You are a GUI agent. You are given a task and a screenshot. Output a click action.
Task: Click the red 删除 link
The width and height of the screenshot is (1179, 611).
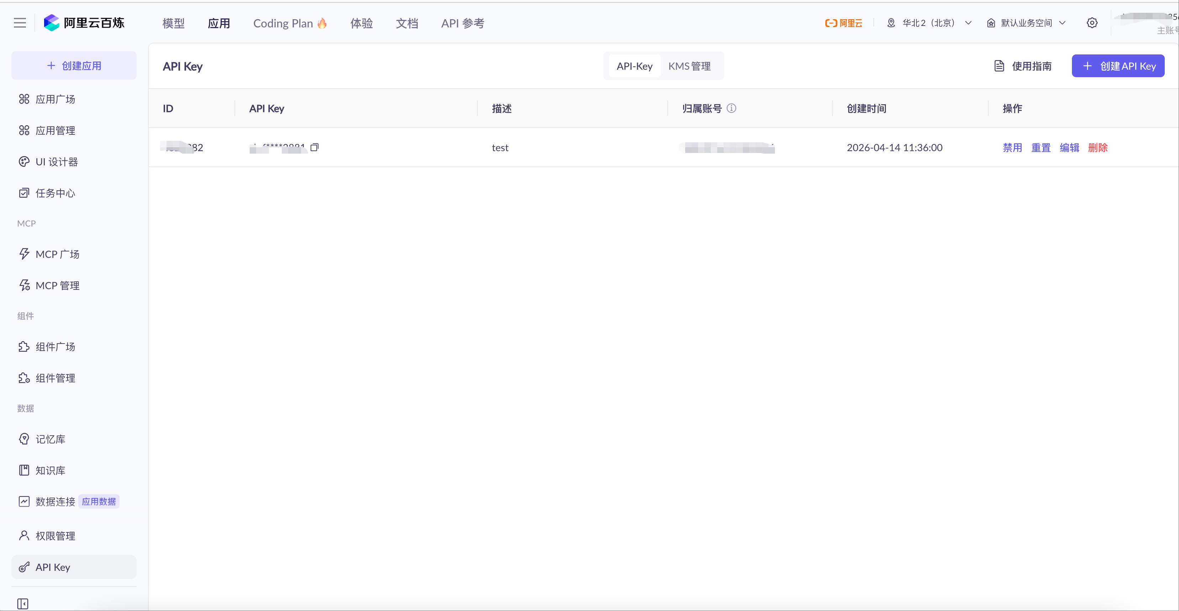coord(1098,147)
